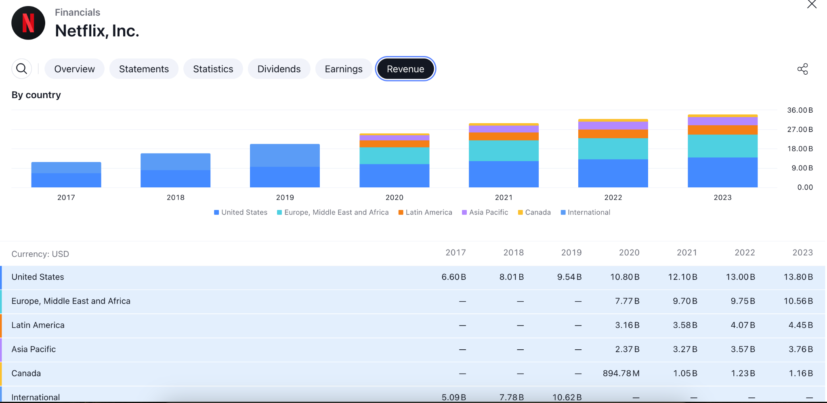
Task: Click United States 2023 value 13.80 B
Action: coord(798,277)
